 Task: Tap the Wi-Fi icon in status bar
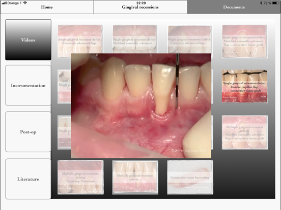[25, 3]
